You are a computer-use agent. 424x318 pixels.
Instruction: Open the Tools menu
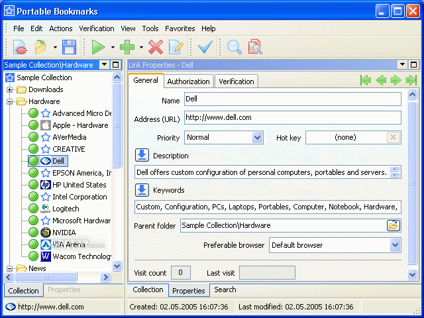click(150, 28)
